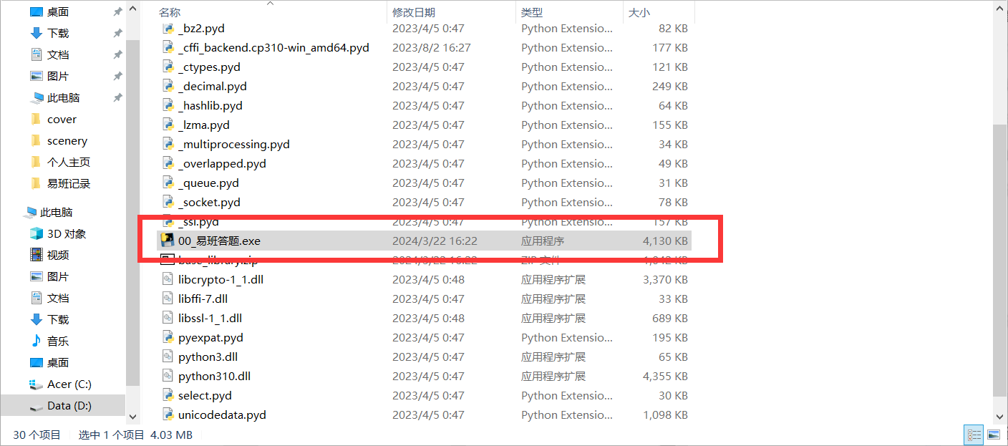The height and width of the screenshot is (446, 1008).
Task: Click the libcrypto-1_1.dll file icon
Action: click(x=168, y=279)
